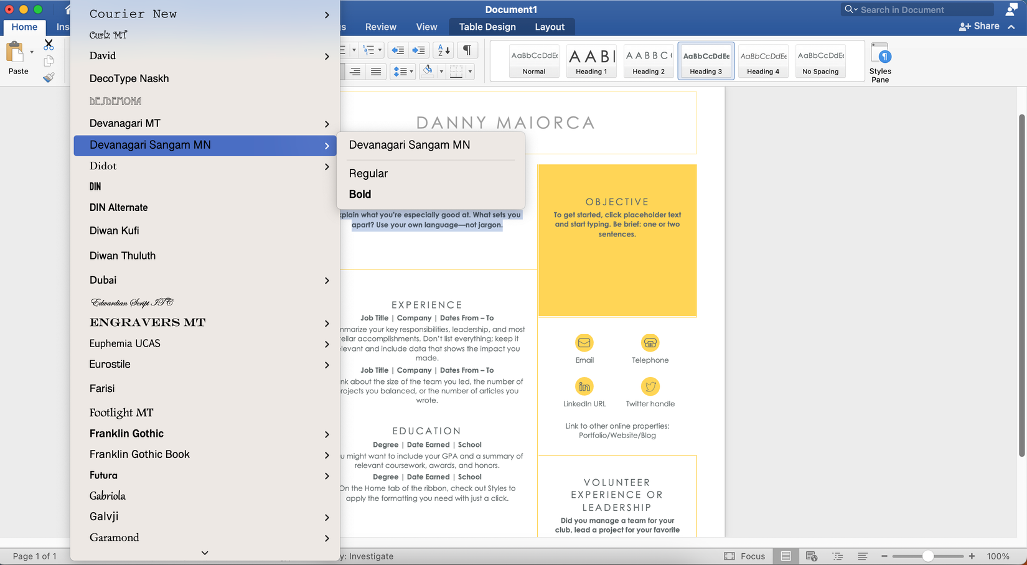Open the line spacing dropdown
Viewport: 1027px width, 565px height.
pos(403,72)
